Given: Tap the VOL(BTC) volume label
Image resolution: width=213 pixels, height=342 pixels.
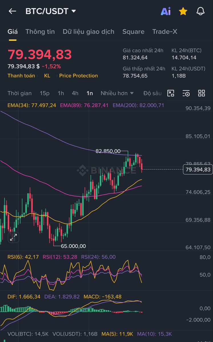Looking at the screenshot, I should 28,334.
